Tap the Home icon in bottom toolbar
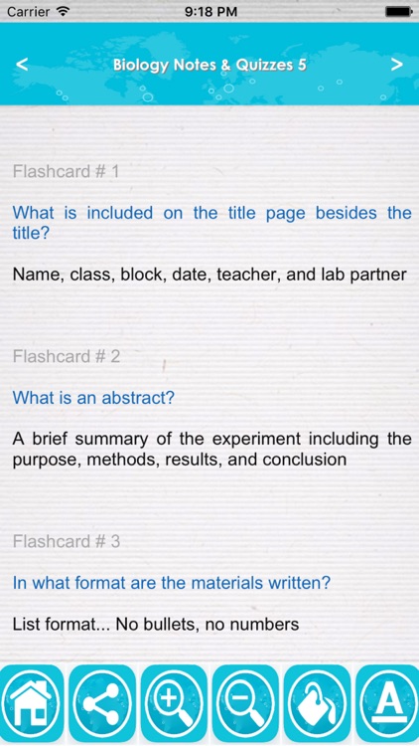 tap(32, 703)
